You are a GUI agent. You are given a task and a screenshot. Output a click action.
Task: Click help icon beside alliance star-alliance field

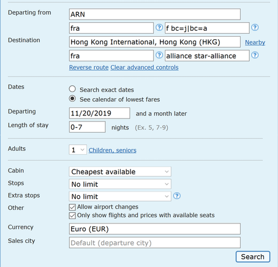pyautogui.click(x=255, y=55)
